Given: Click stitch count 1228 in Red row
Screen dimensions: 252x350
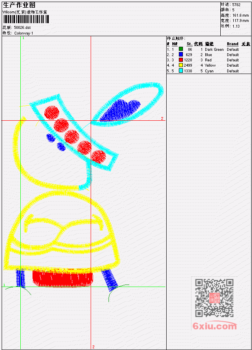Looking at the screenshot, I should [x=188, y=60].
